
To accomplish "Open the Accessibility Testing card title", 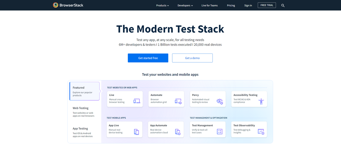I will (x=246, y=95).
